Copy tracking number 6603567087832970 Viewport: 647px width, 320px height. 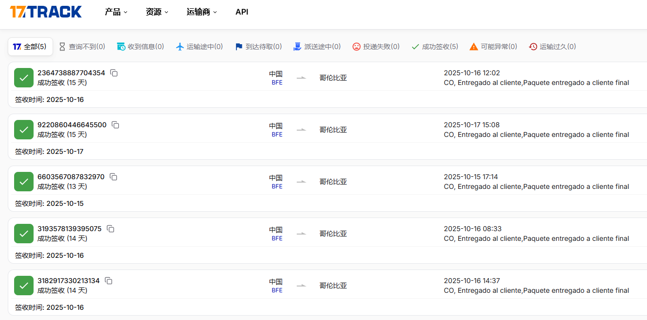[x=113, y=177]
